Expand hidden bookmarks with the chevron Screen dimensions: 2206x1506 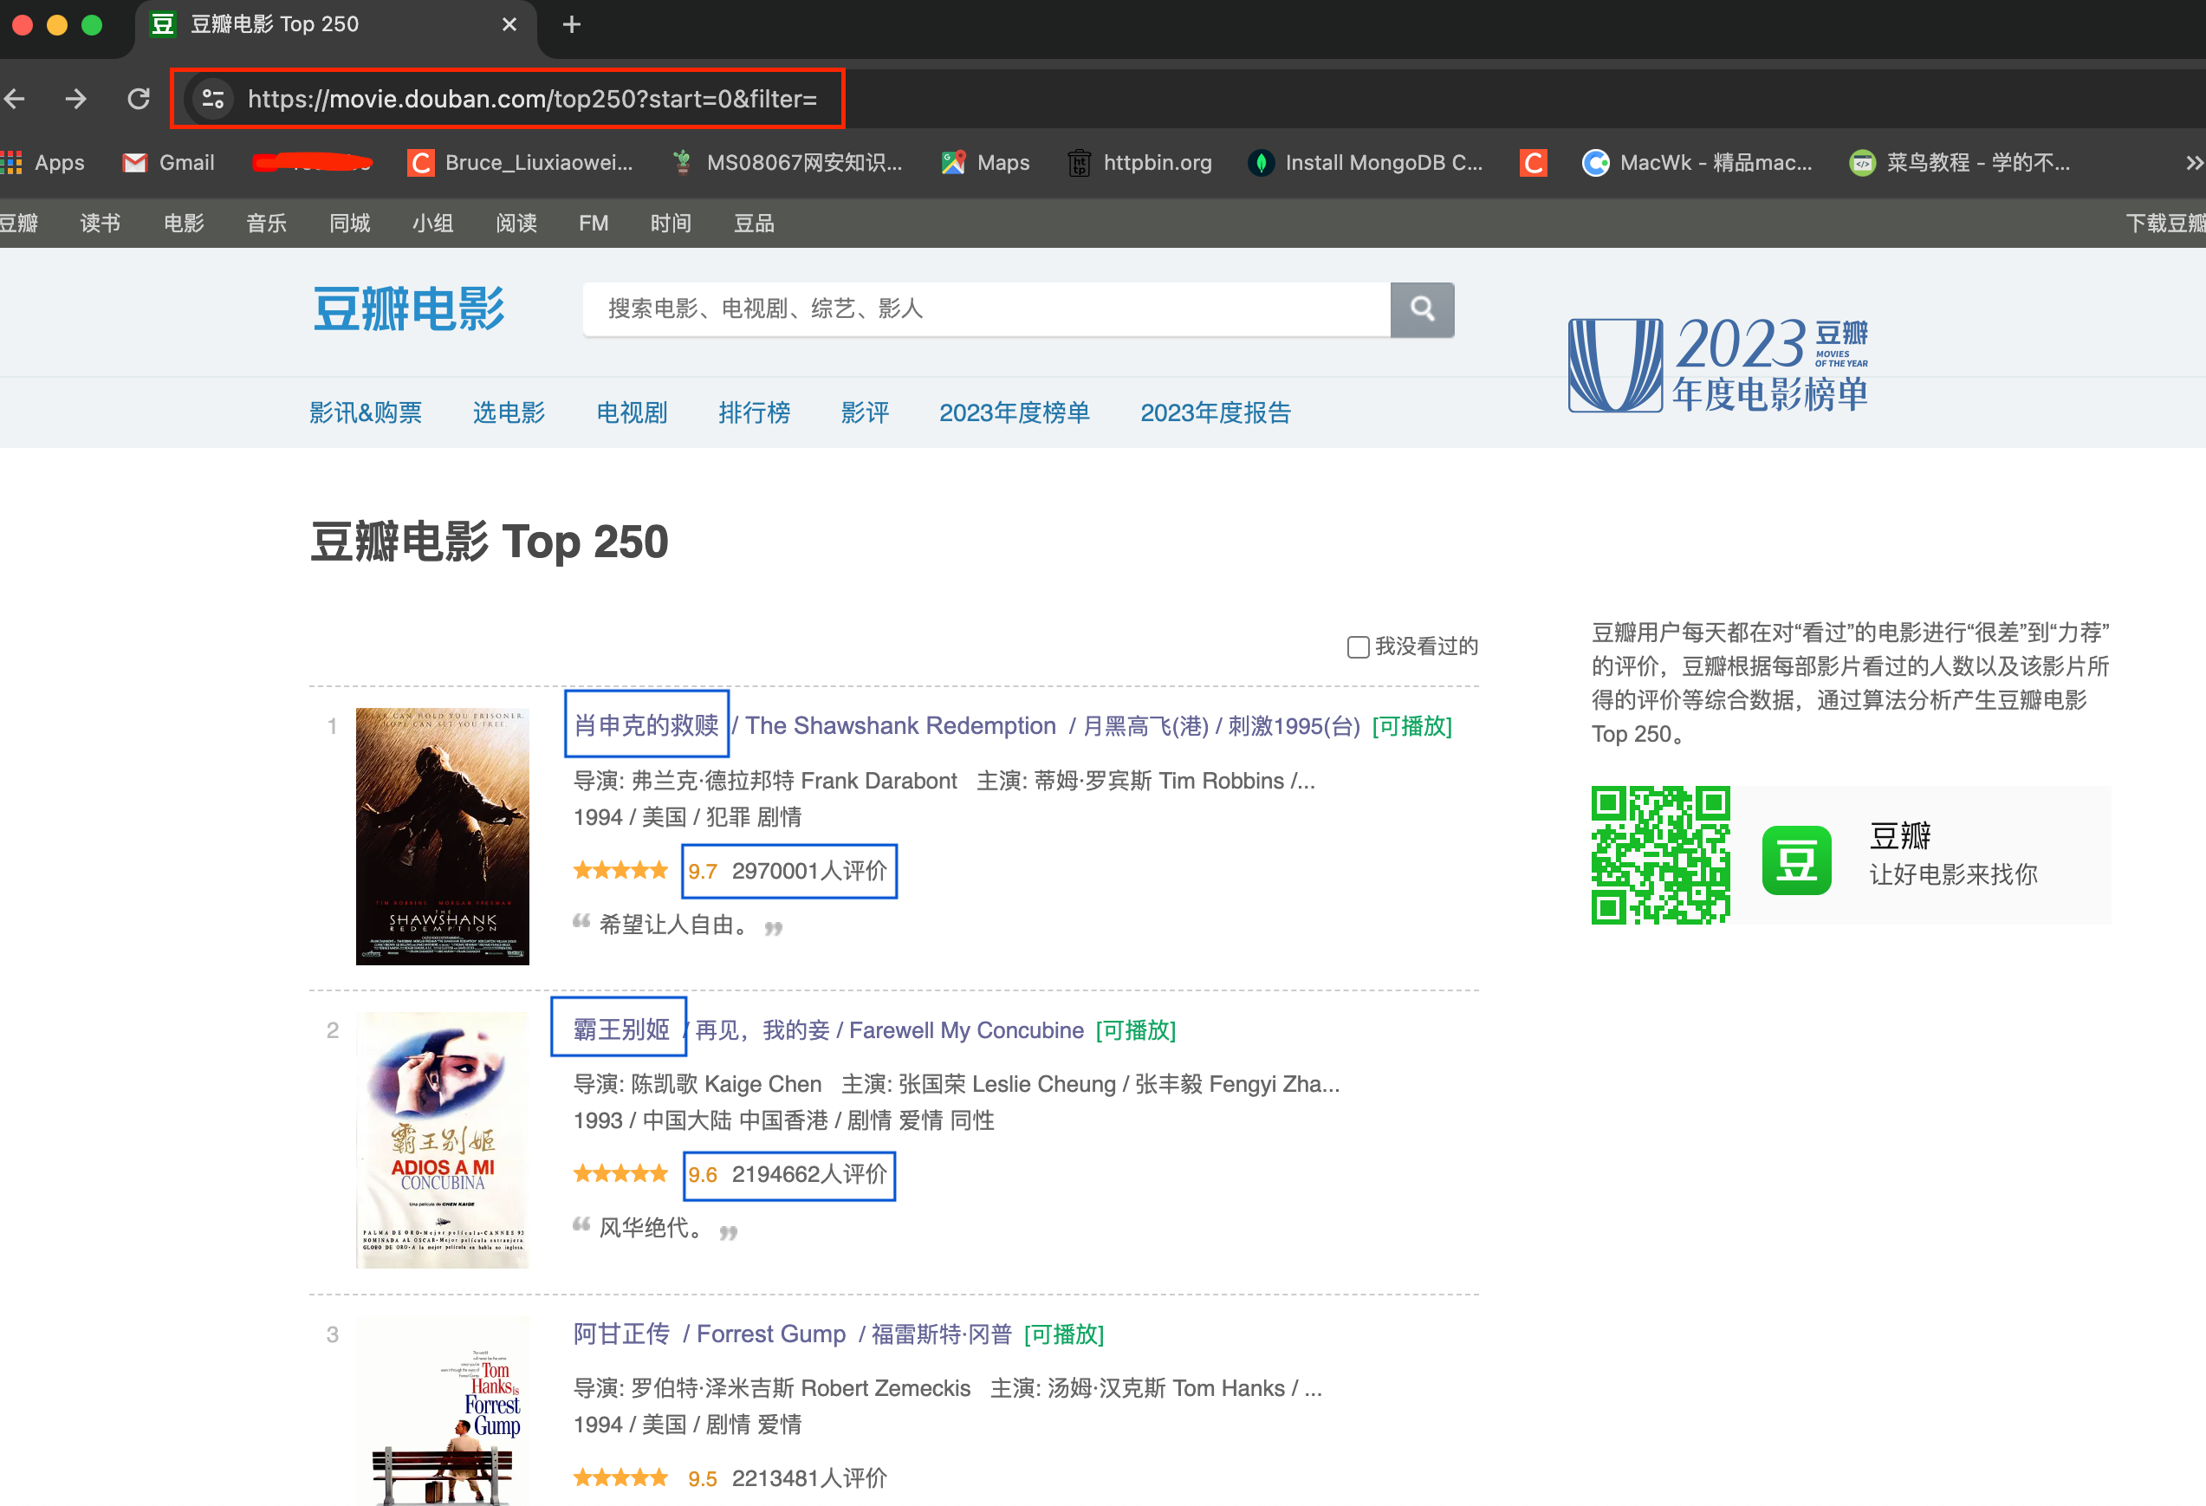[2193, 162]
